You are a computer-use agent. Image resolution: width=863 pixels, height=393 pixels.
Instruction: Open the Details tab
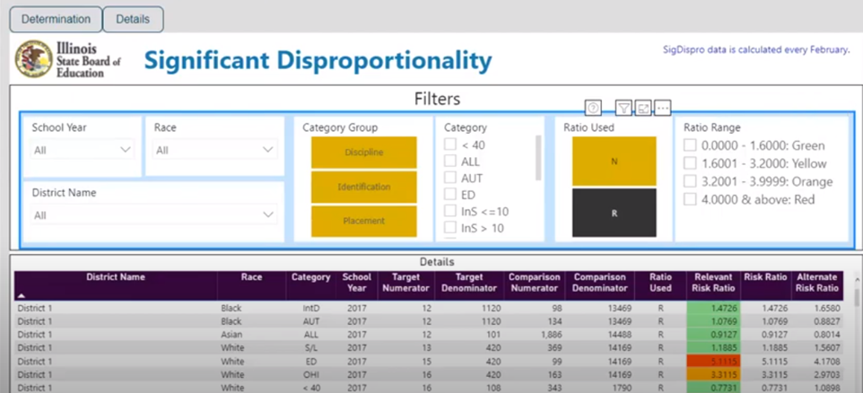click(133, 19)
